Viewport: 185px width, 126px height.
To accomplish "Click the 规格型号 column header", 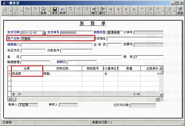I will click(93, 68).
